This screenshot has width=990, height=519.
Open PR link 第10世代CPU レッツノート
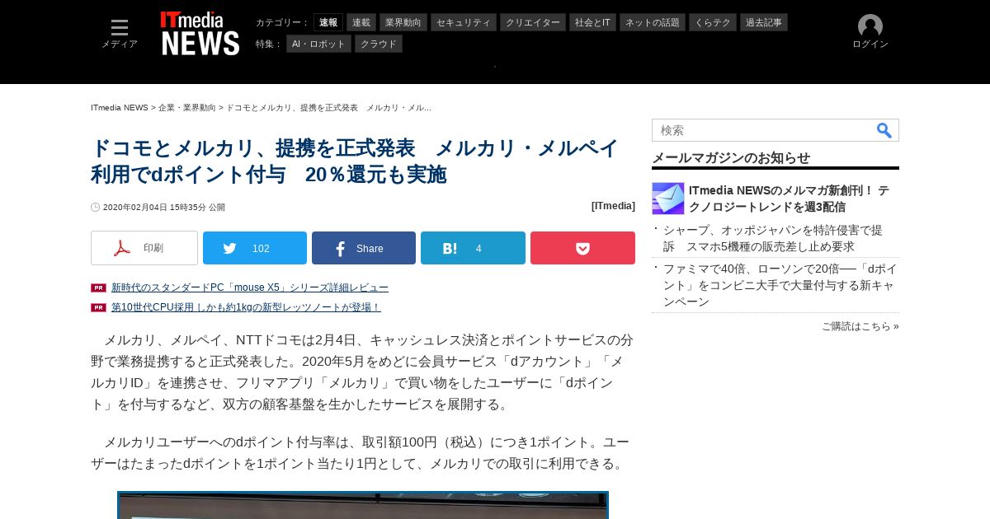(246, 307)
